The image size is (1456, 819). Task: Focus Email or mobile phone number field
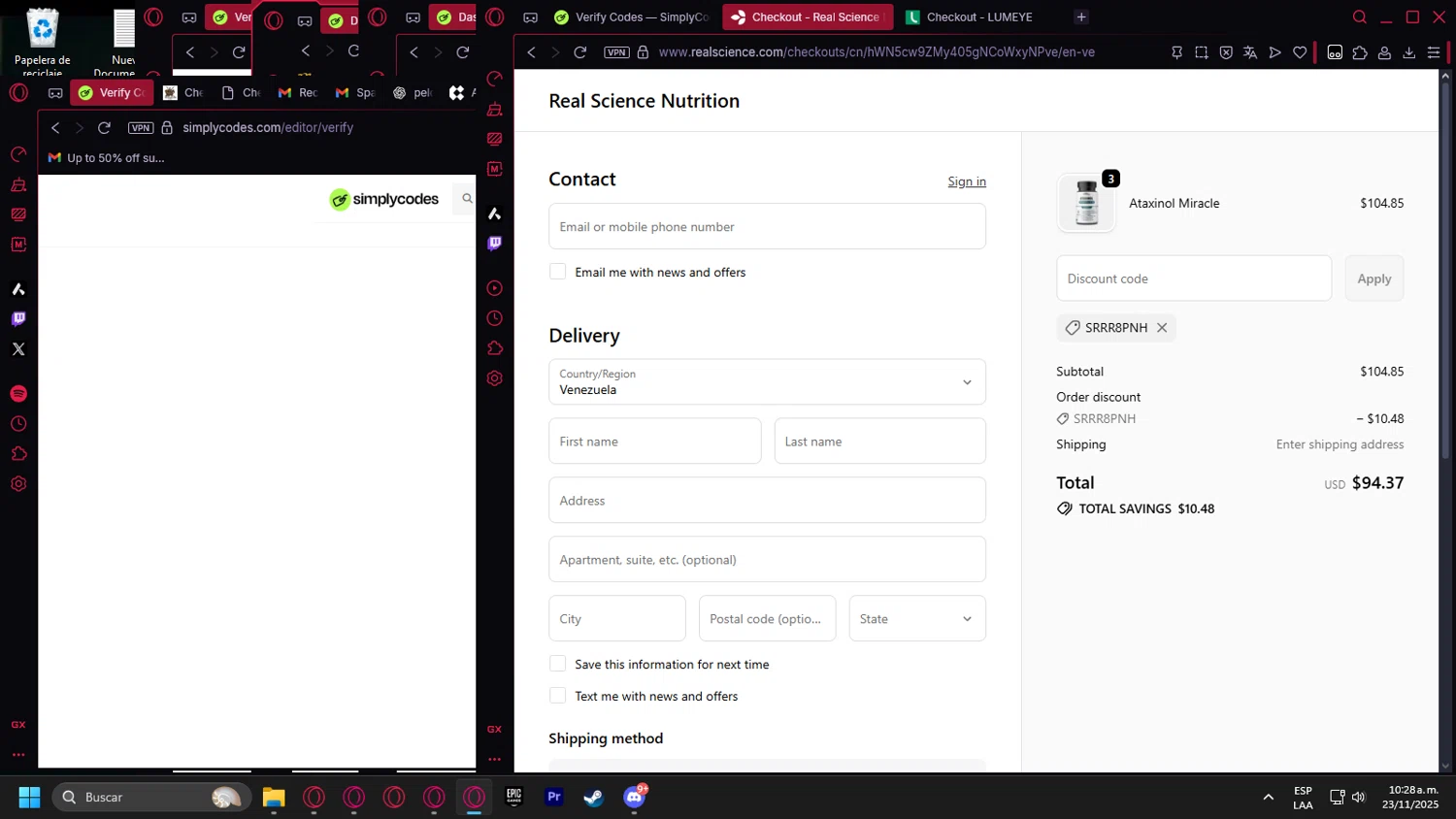click(x=767, y=226)
